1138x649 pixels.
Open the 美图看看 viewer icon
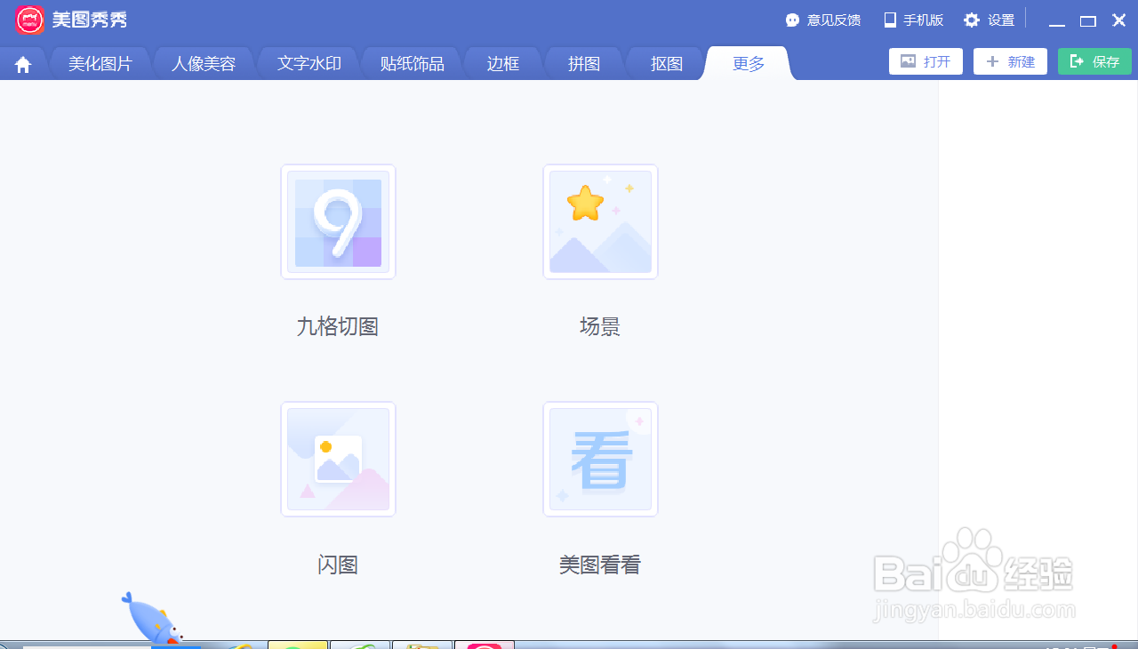(600, 459)
